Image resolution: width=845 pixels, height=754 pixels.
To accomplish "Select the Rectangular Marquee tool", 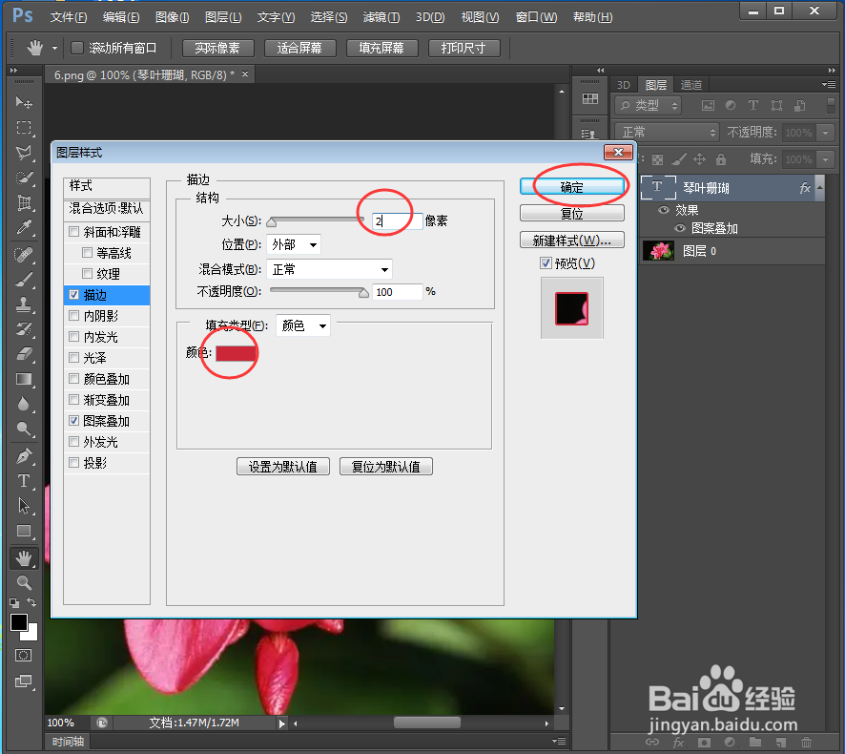I will tap(24, 128).
